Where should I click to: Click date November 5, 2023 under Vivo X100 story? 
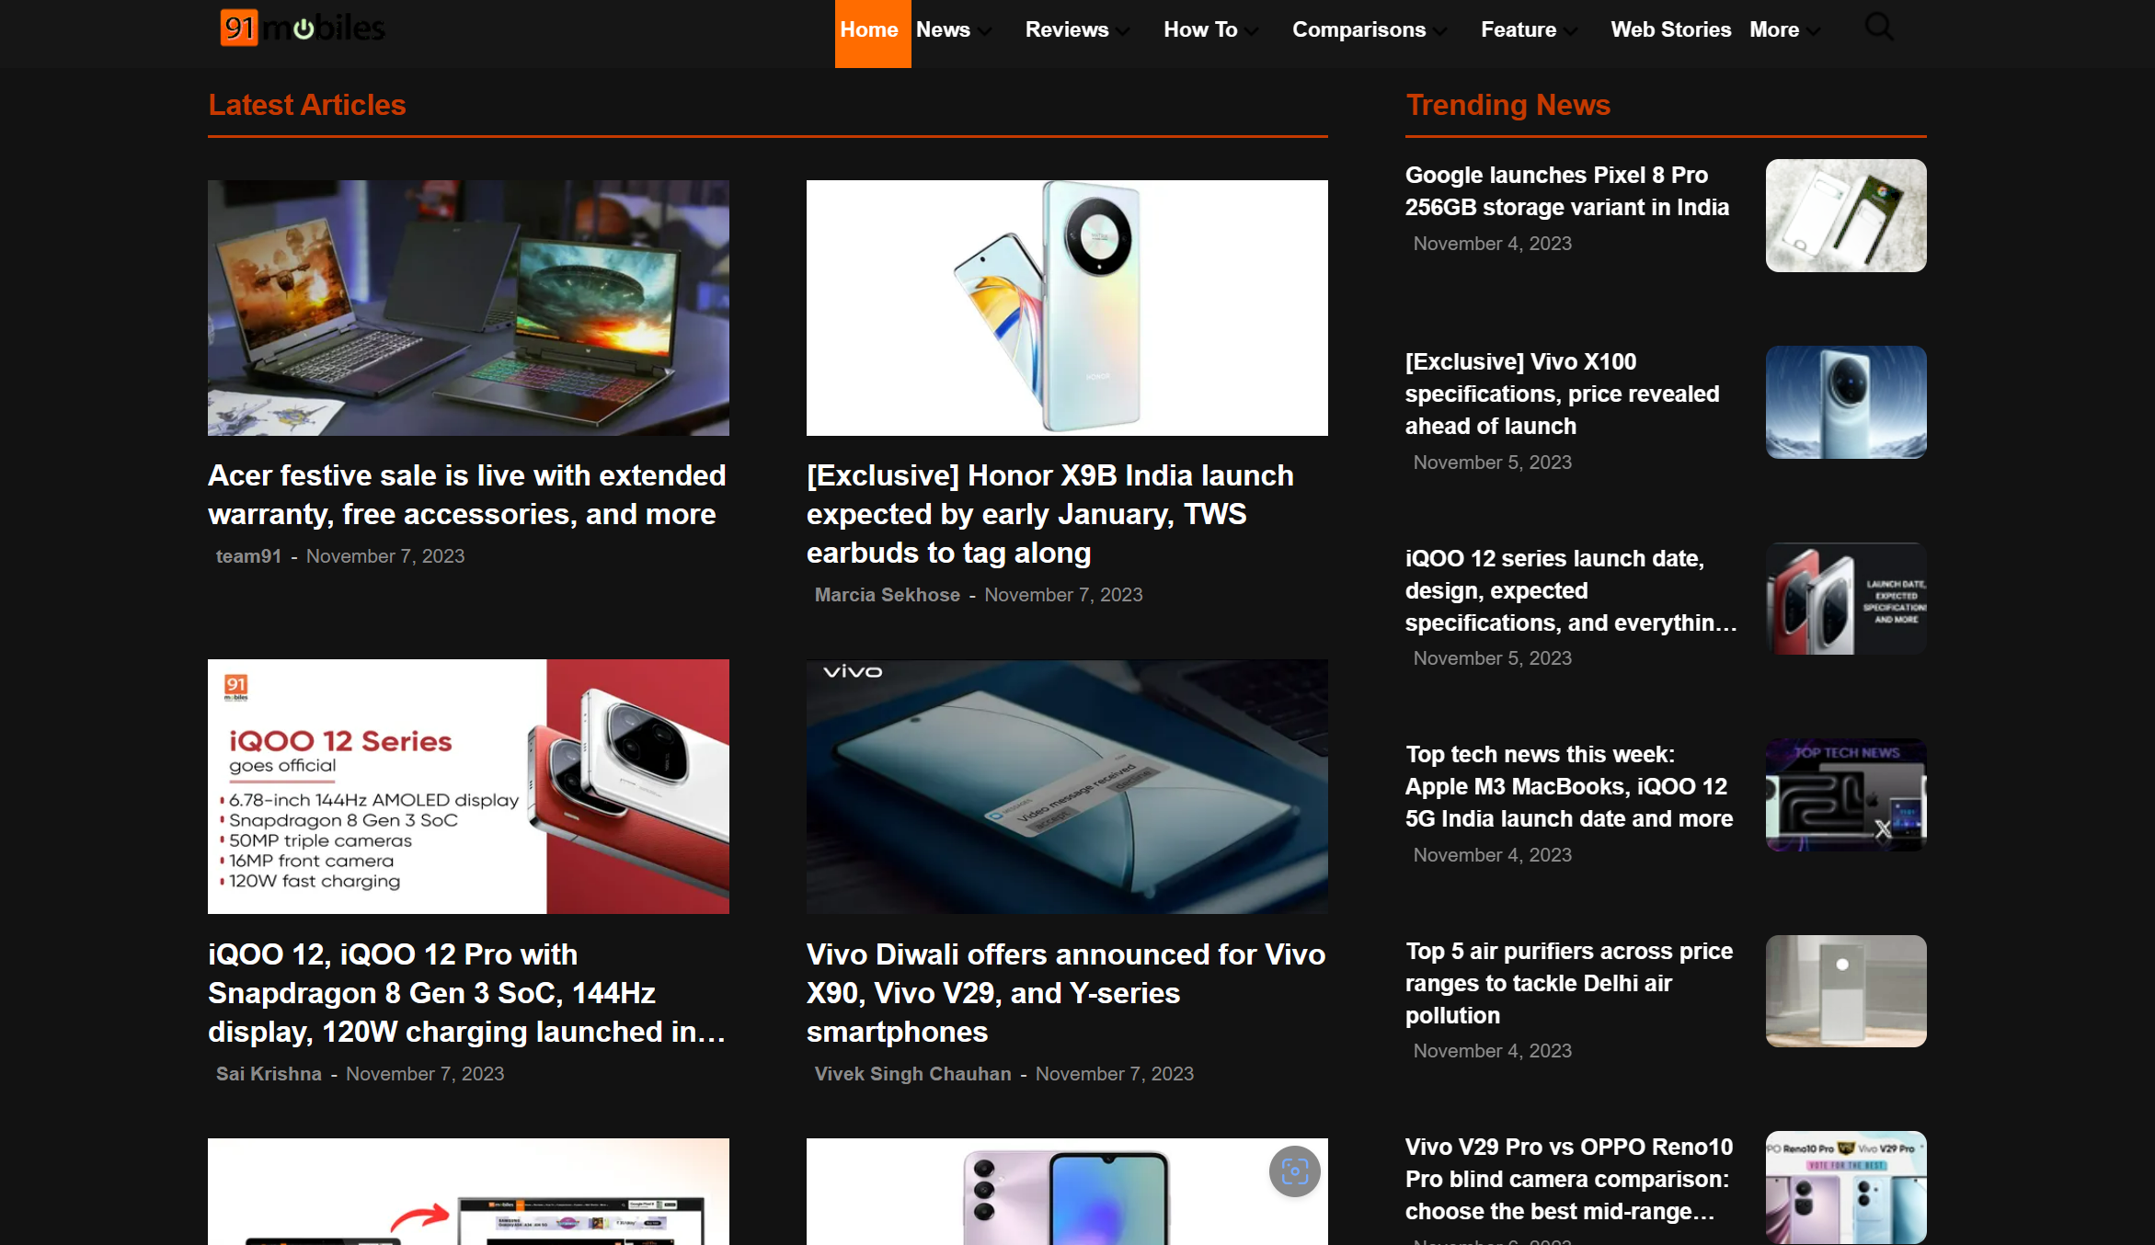click(1492, 463)
